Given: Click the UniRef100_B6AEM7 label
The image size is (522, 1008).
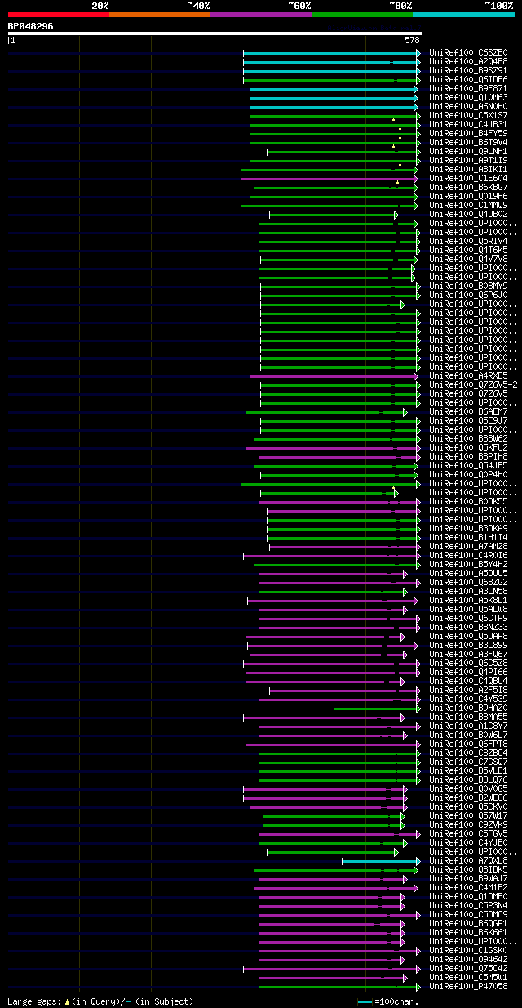Looking at the screenshot, I should pyautogui.click(x=468, y=412).
